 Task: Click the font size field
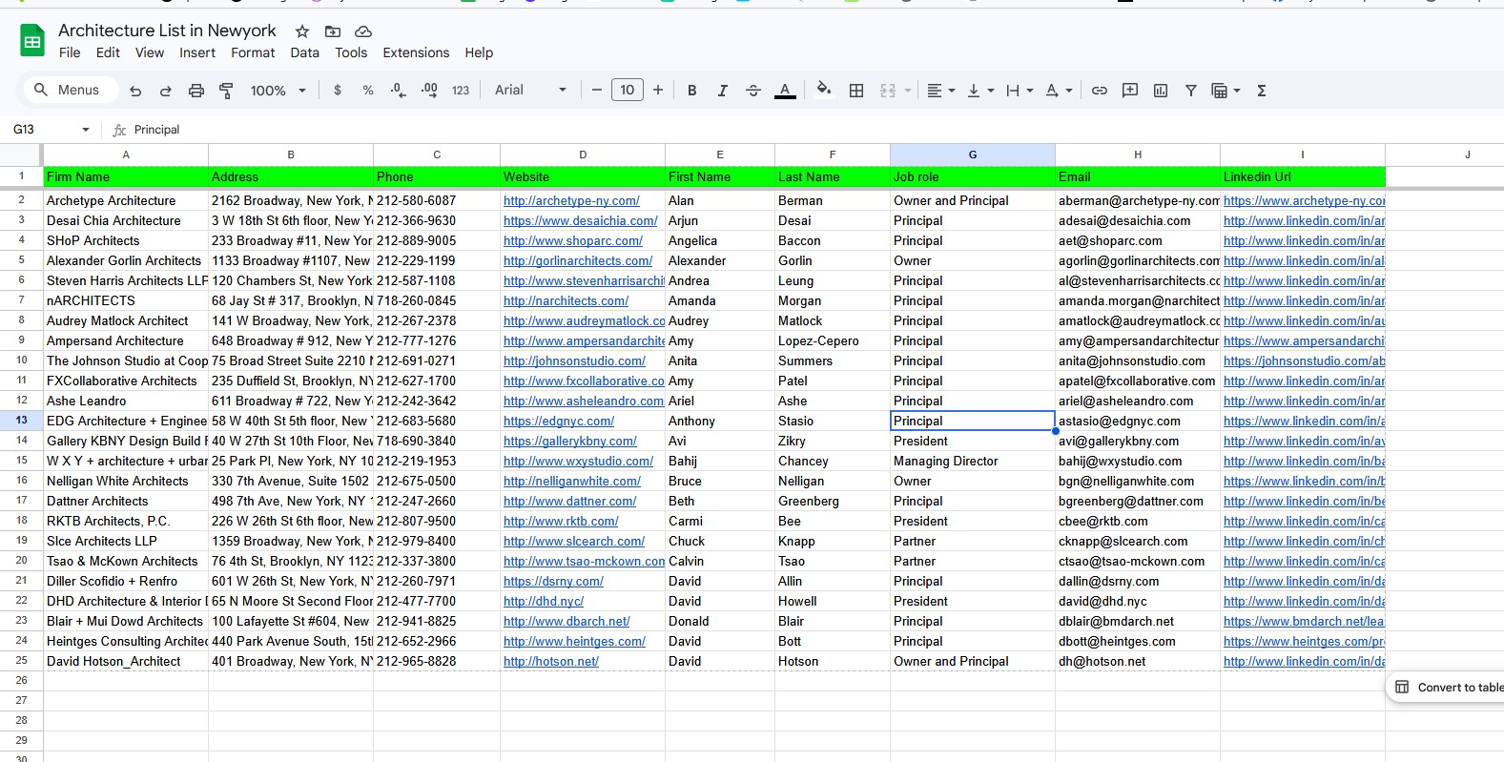(x=627, y=91)
